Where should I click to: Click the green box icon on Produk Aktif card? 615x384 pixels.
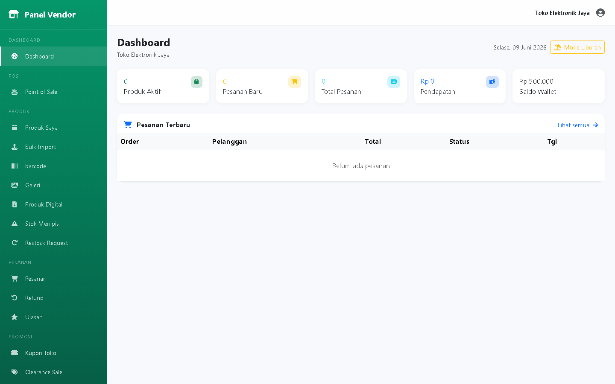coord(196,82)
